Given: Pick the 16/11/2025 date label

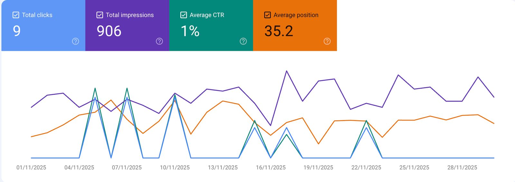Looking at the screenshot, I should click(x=271, y=168).
